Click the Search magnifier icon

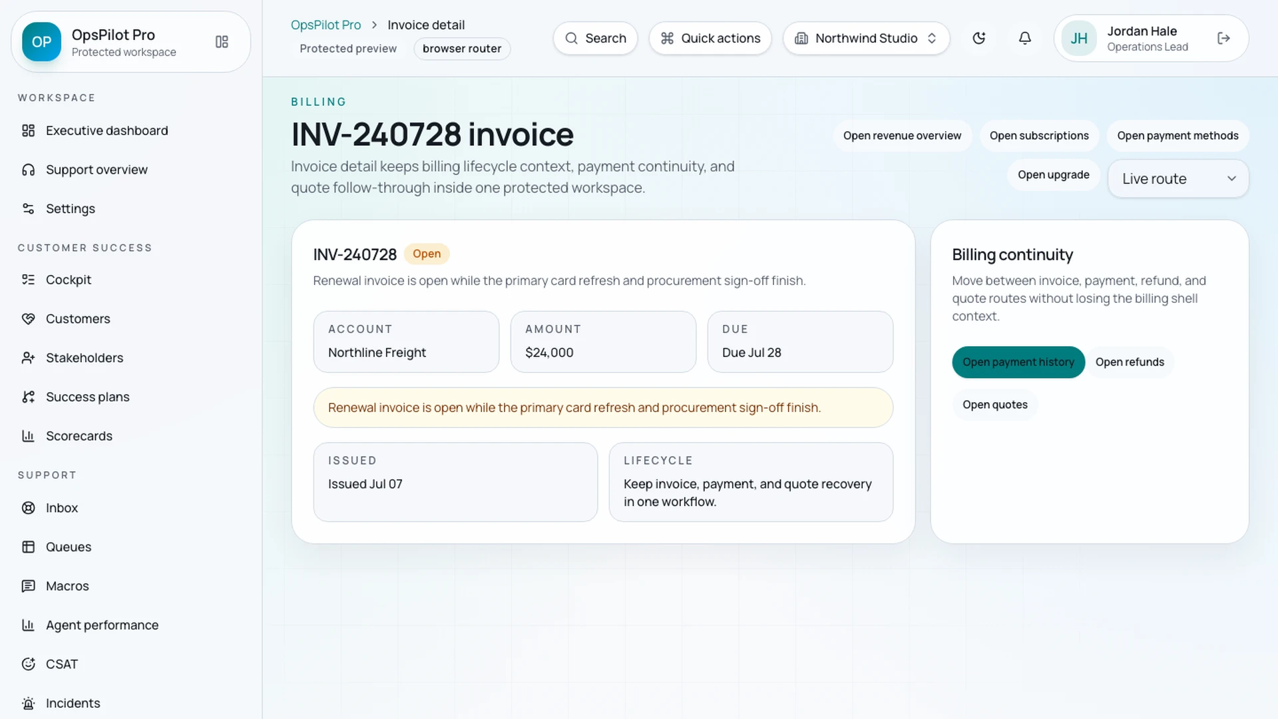(x=571, y=39)
